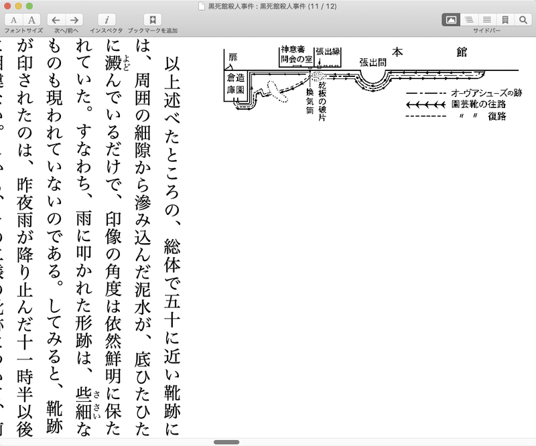Click the フォントサイズ toolbar label
Screen dimensions: 536x446
(x=23, y=31)
